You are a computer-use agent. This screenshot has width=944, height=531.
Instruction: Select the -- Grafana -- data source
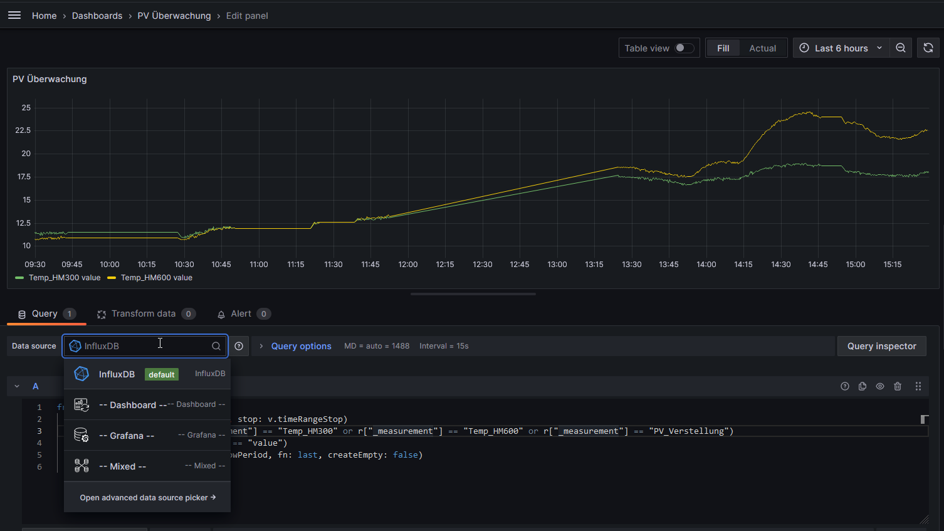147,436
